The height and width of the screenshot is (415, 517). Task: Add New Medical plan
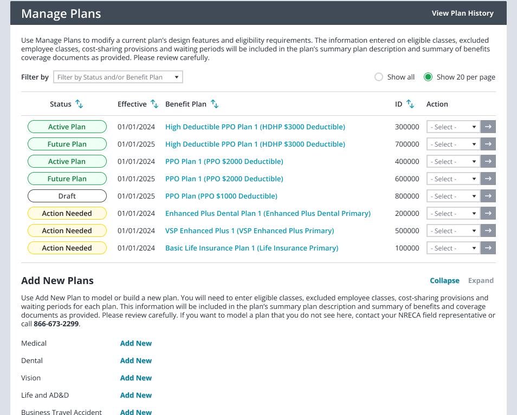136,343
